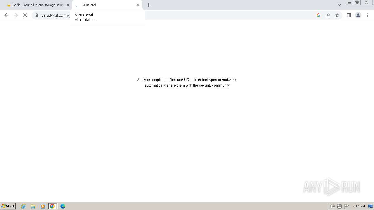
Task: Share this page via share icon
Action: [x=328, y=15]
